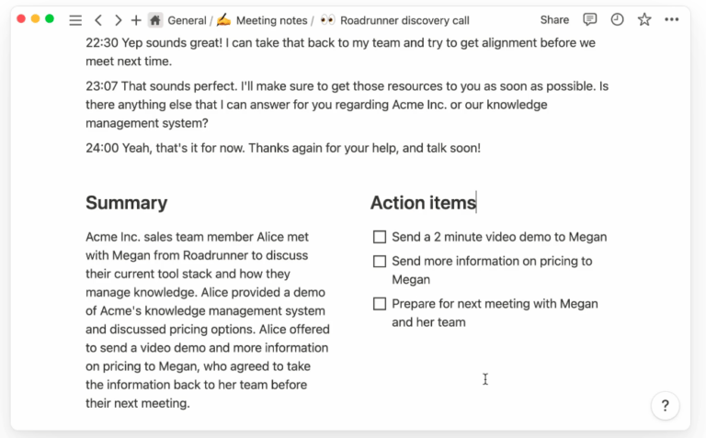Click the Summary heading
This screenshot has height=438, width=706.
coord(126,203)
